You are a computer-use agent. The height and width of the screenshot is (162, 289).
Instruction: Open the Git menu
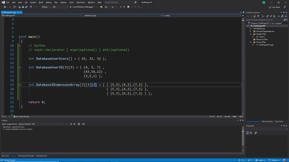click(x=26, y=2)
